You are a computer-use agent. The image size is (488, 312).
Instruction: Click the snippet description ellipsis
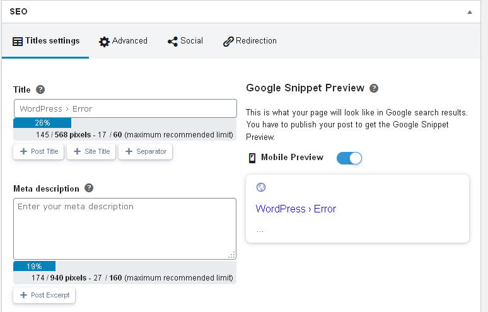pos(260,231)
